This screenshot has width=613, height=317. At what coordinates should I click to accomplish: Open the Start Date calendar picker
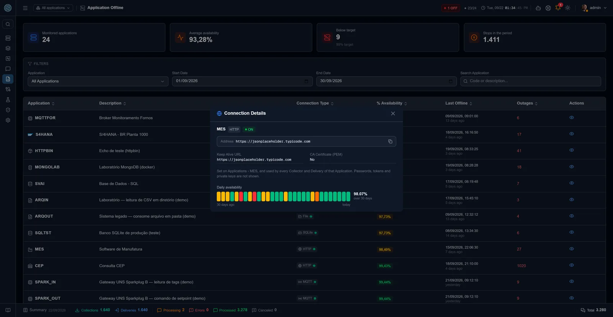pyautogui.click(x=306, y=81)
